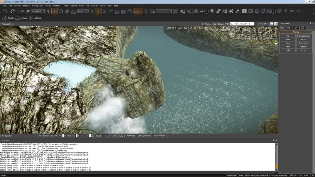Viewport: 315px width, 177px height.
Task: Open the DB database view
Action: 292,11
